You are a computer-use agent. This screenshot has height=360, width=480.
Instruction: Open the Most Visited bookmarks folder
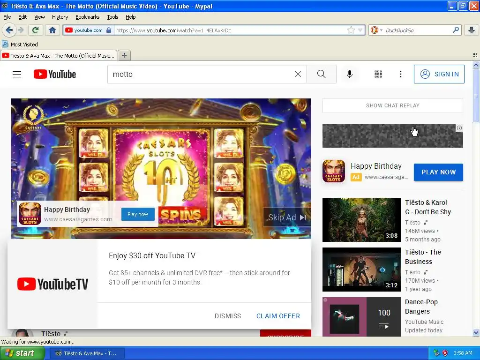(20, 45)
